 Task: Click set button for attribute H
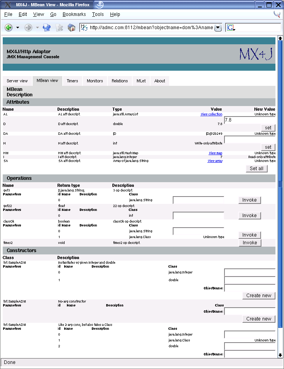click(268, 147)
